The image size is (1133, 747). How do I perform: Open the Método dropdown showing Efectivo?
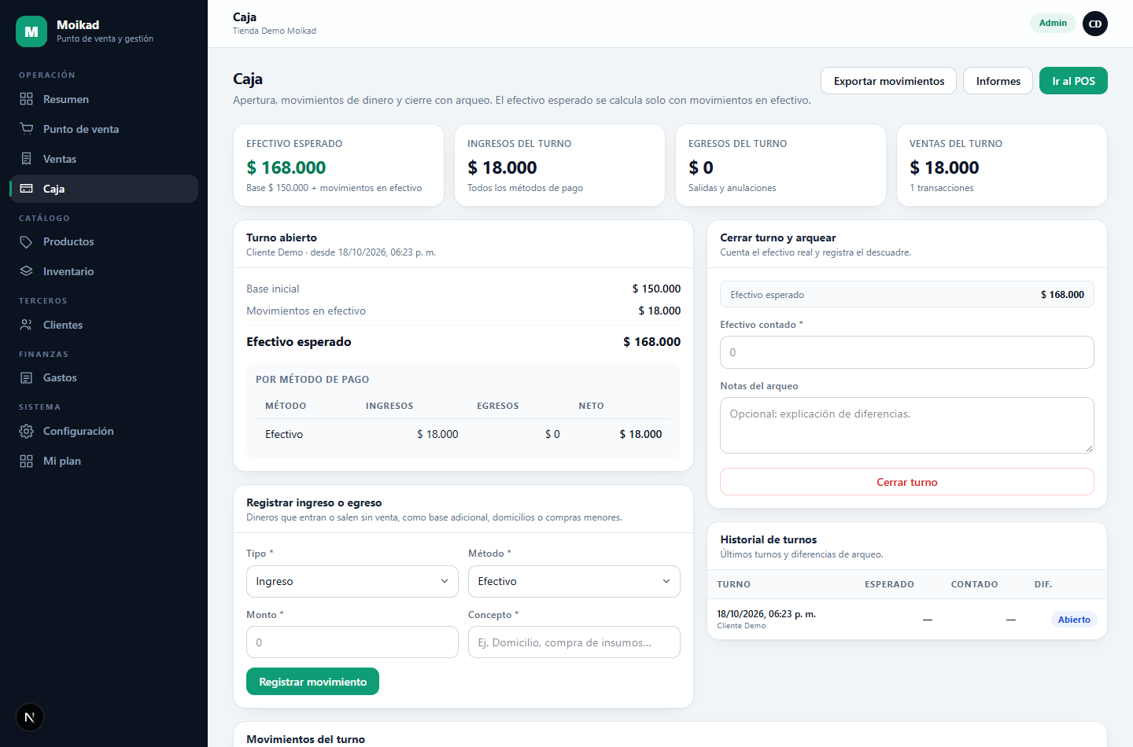tap(574, 581)
